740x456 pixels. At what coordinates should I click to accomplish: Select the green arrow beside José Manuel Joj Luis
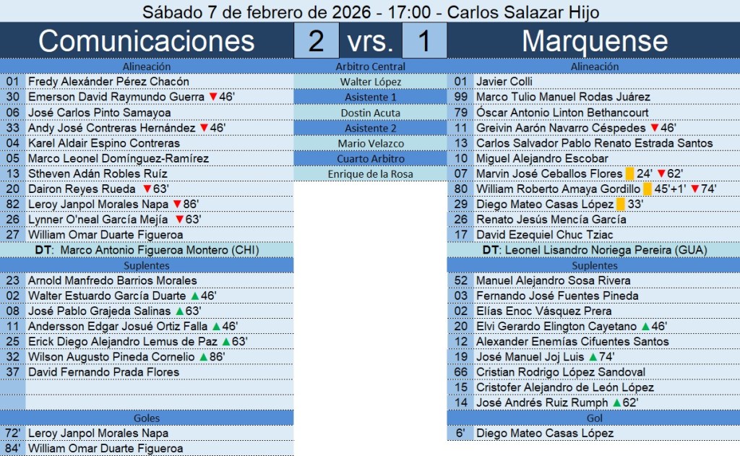click(x=593, y=356)
